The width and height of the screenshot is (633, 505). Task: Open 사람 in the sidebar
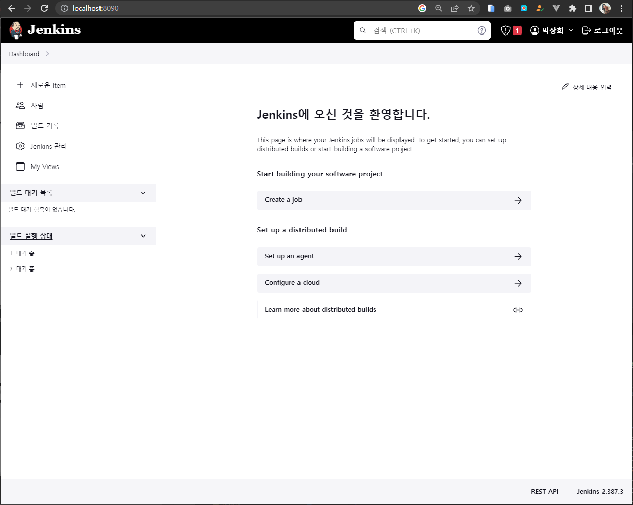pos(37,106)
